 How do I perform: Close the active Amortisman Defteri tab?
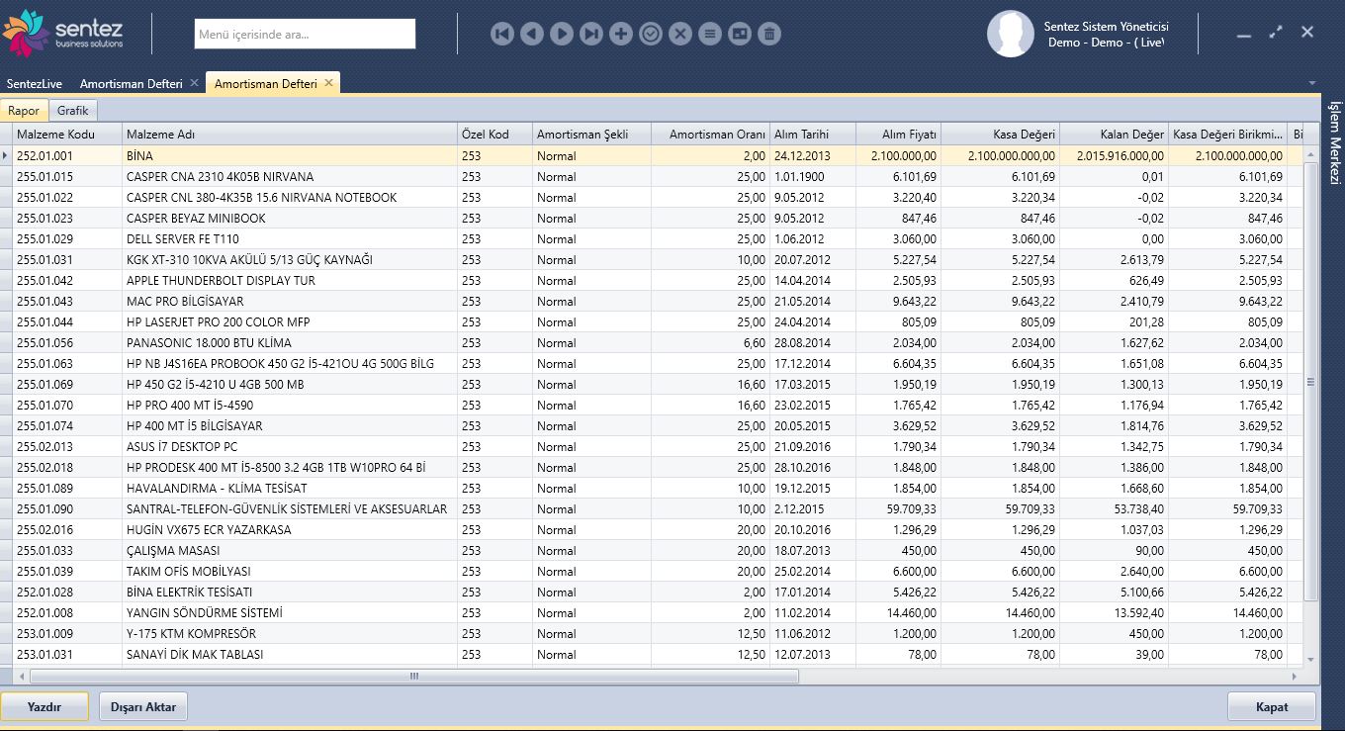tap(329, 83)
